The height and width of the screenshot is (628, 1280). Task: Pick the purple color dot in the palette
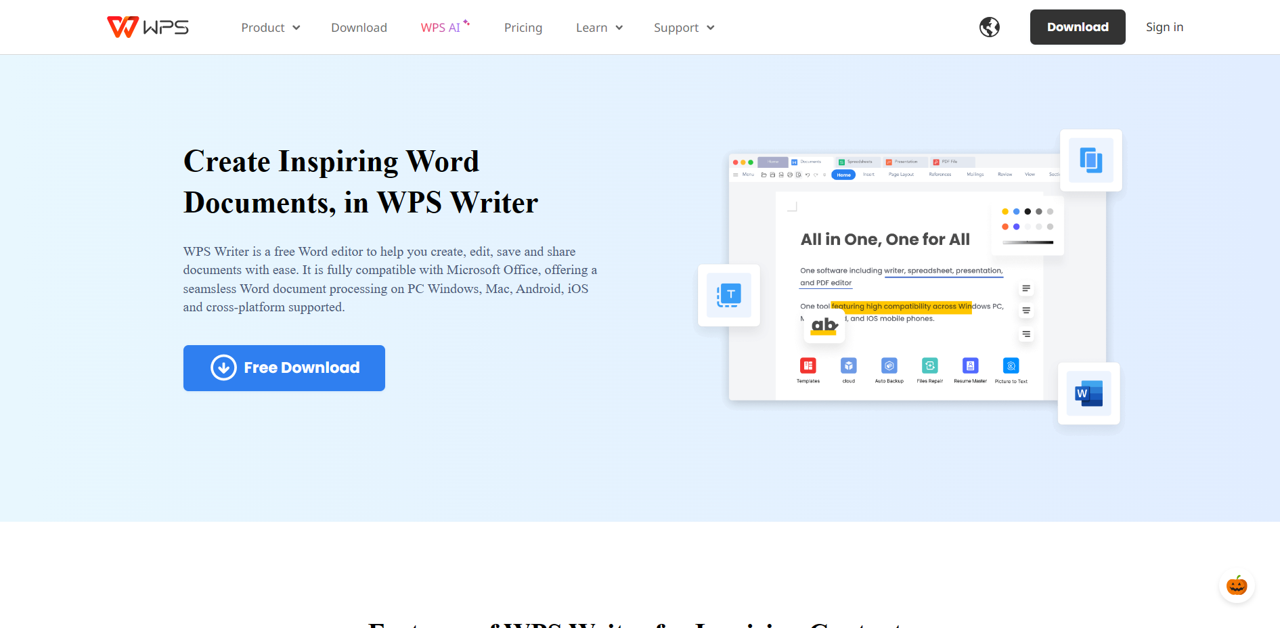coord(1016,227)
